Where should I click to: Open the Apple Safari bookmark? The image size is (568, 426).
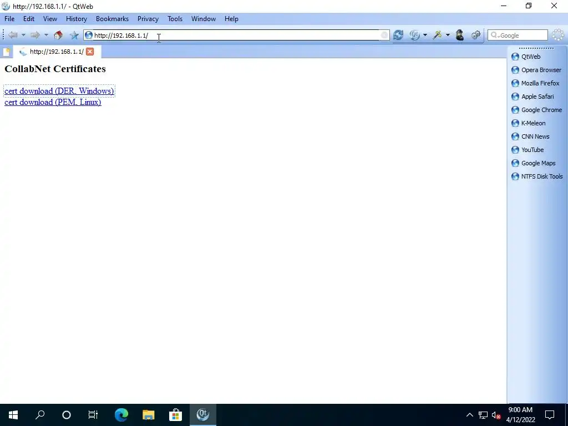tap(532, 97)
